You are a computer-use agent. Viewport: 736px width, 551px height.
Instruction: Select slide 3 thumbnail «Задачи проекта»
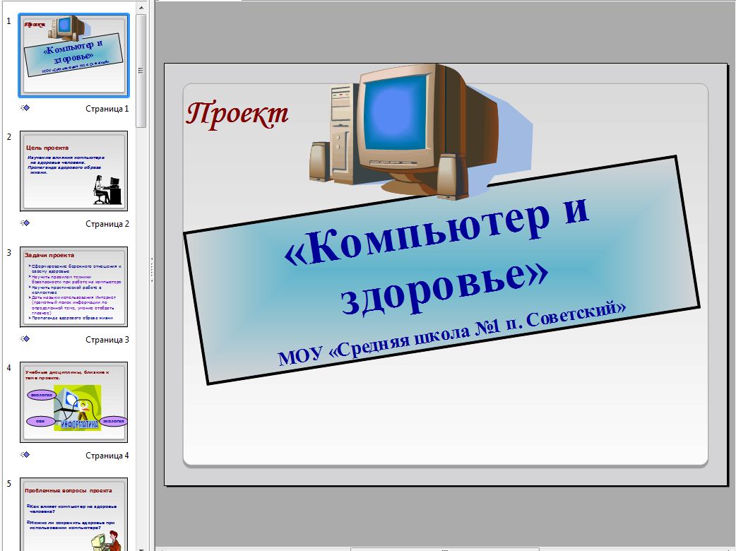(x=73, y=287)
